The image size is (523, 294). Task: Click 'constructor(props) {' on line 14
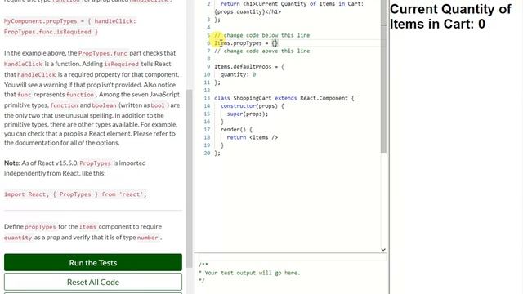click(253, 106)
